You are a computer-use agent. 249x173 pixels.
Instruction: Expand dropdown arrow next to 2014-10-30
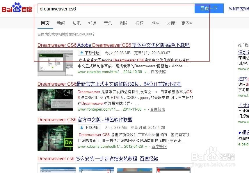pyautogui.click(x=145, y=72)
